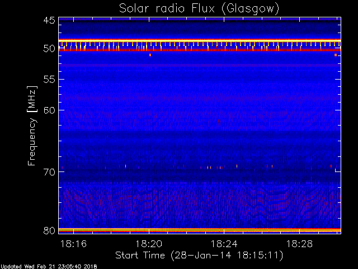The width and height of the screenshot is (358, 269).
Task: Click the orange interference band at 80 MHz
Action: coord(200,230)
